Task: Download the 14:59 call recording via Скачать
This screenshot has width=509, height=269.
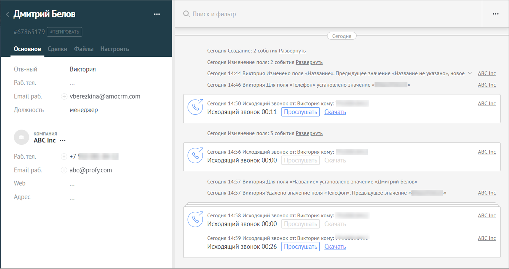Action: (335, 247)
